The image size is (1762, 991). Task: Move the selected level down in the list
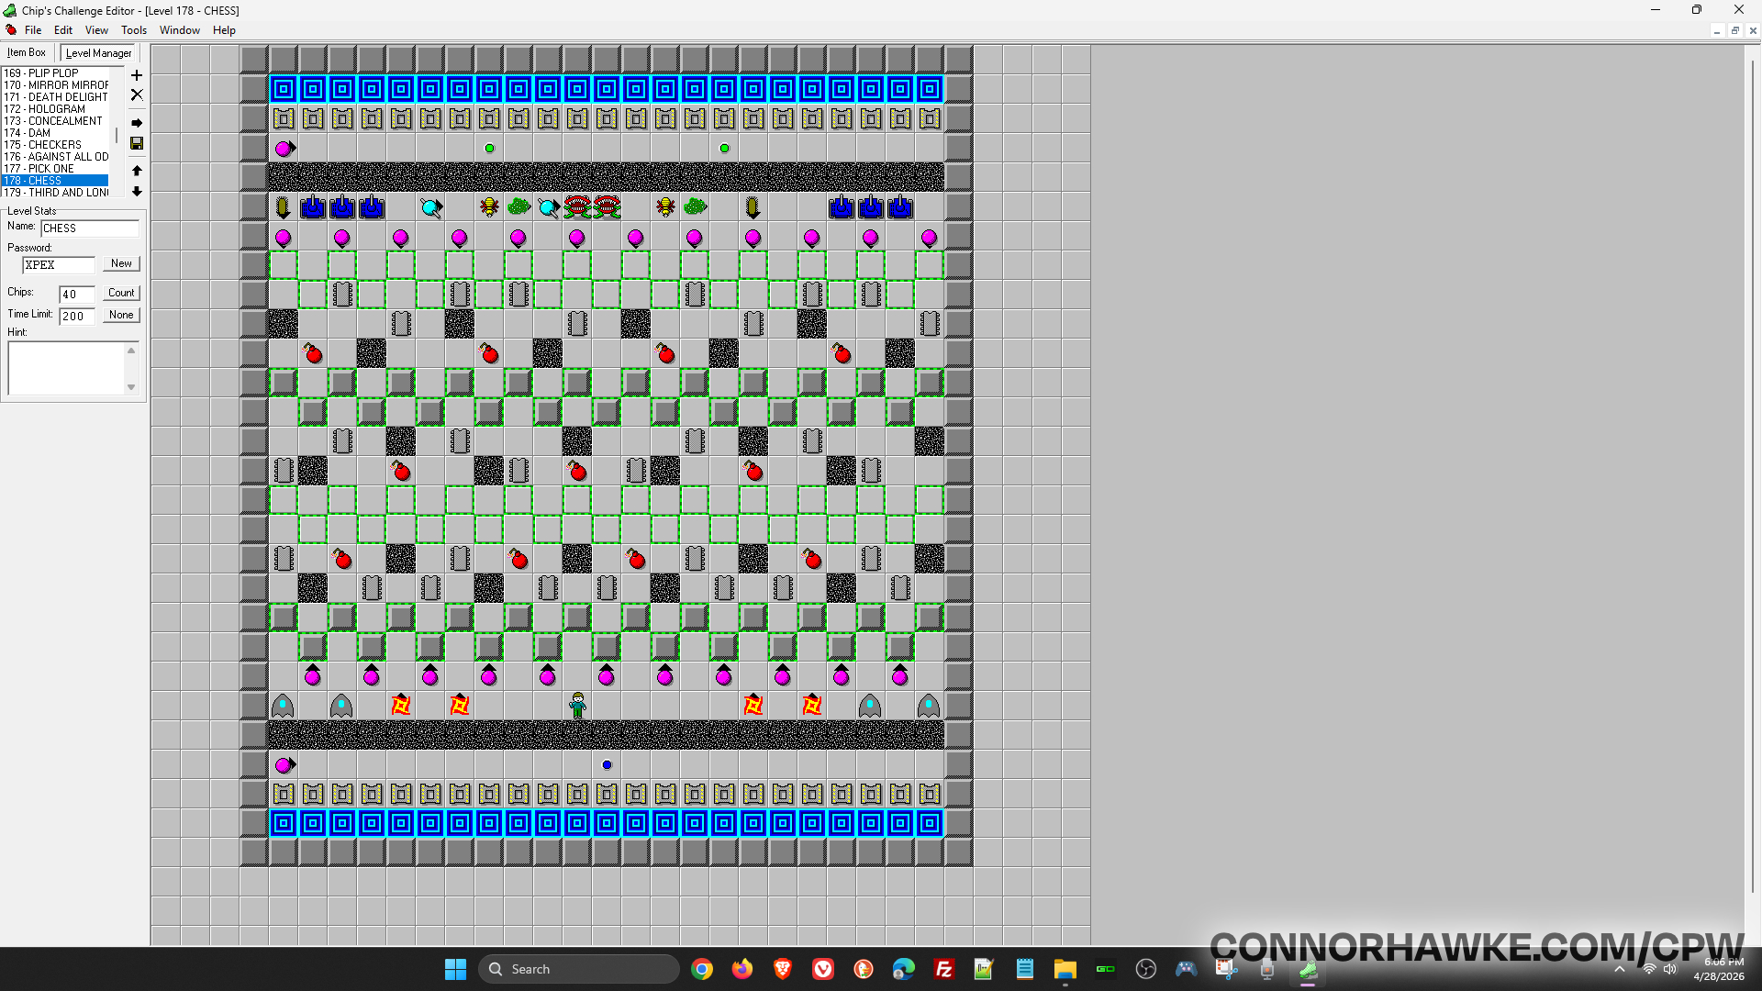click(137, 192)
